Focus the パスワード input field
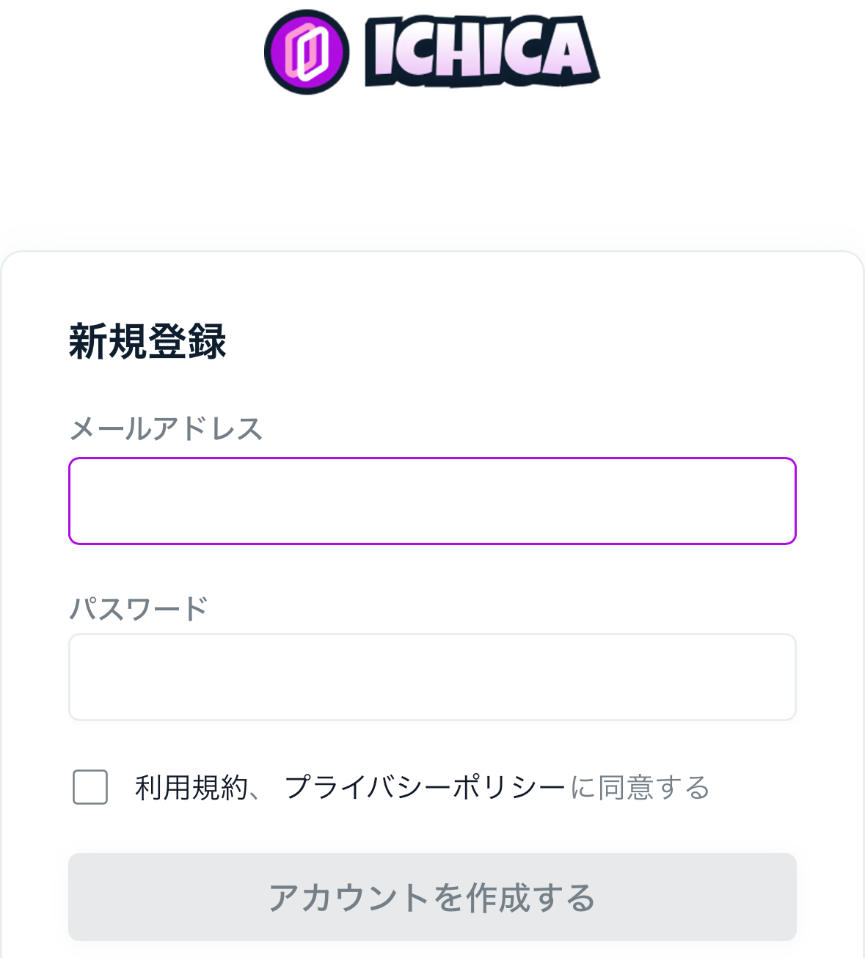This screenshot has width=865, height=958. (432, 677)
